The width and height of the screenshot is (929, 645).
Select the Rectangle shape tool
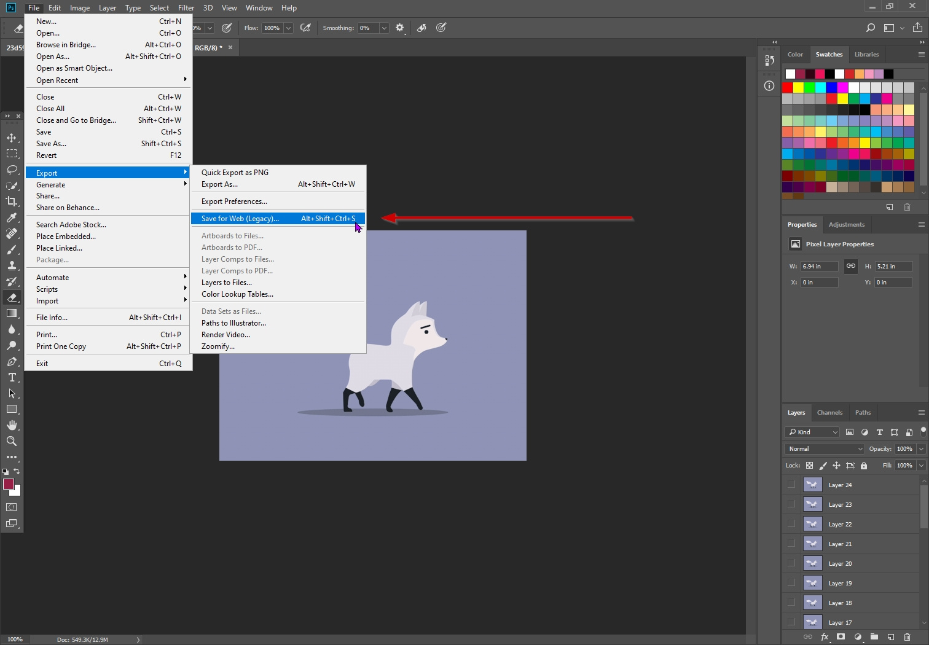tap(12, 409)
